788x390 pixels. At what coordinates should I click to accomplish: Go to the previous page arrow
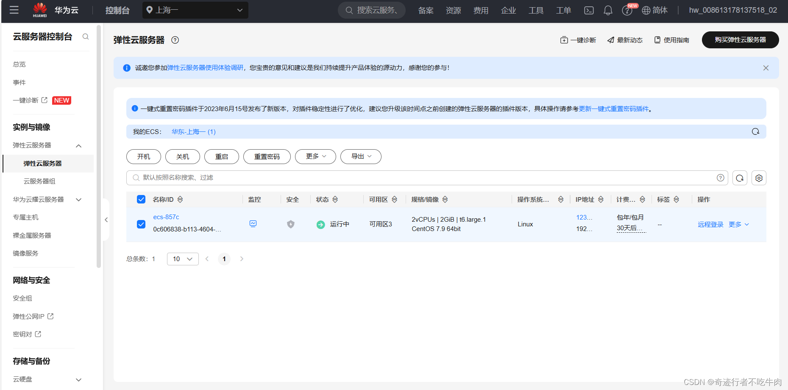pyautogui.click(x=207, y=259)
